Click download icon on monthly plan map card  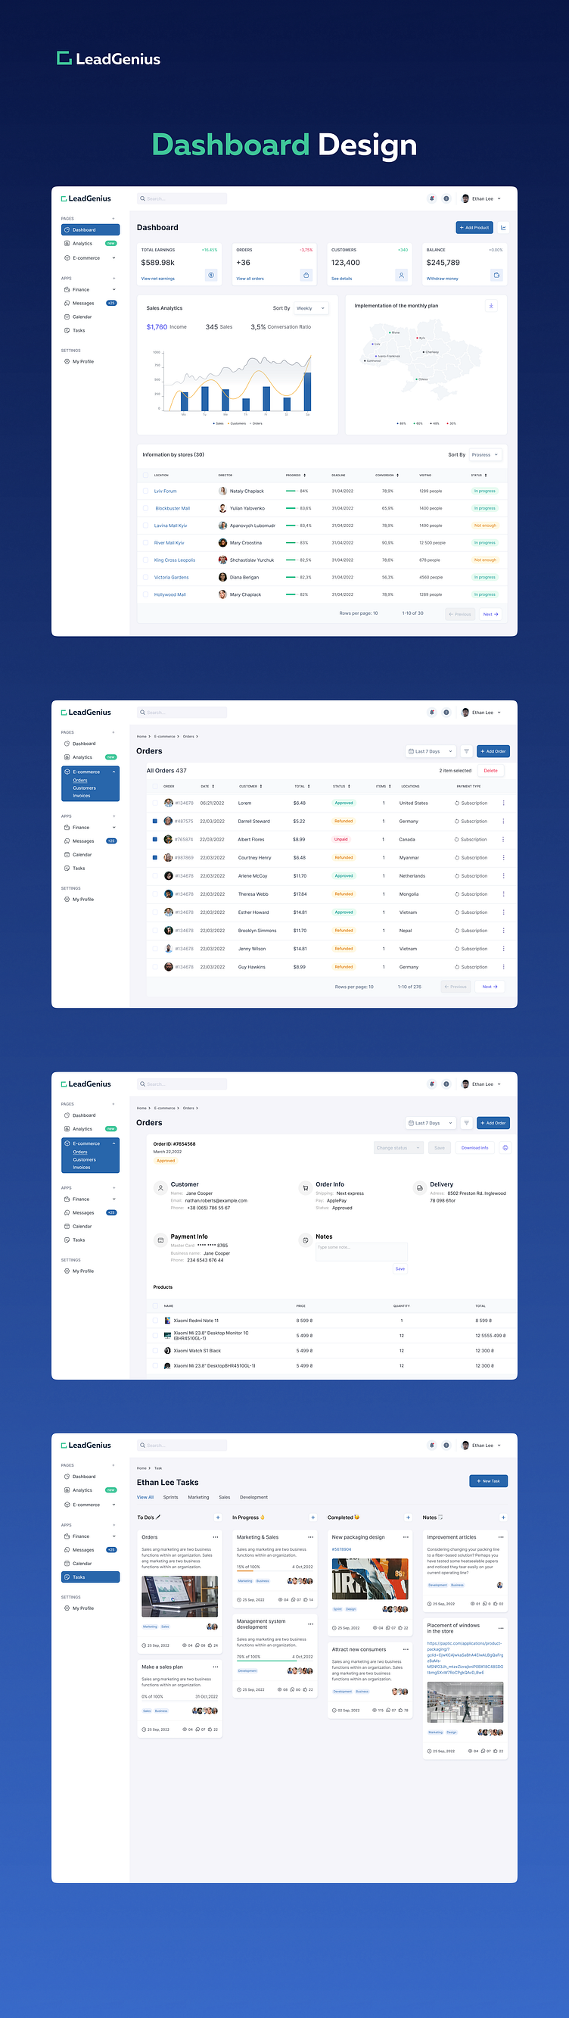tap(491, 305)
